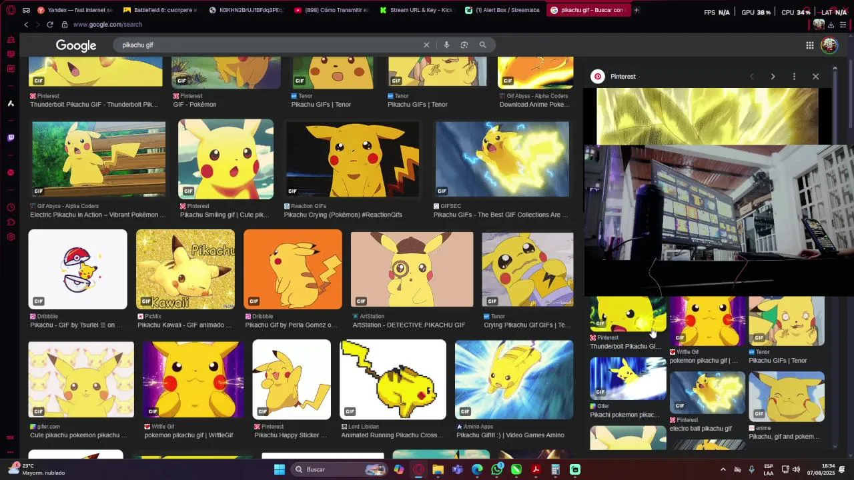The height and width of the screenshot is (480, 854).
Task: Open the Opera menu logo button
Action: (11, 10)
